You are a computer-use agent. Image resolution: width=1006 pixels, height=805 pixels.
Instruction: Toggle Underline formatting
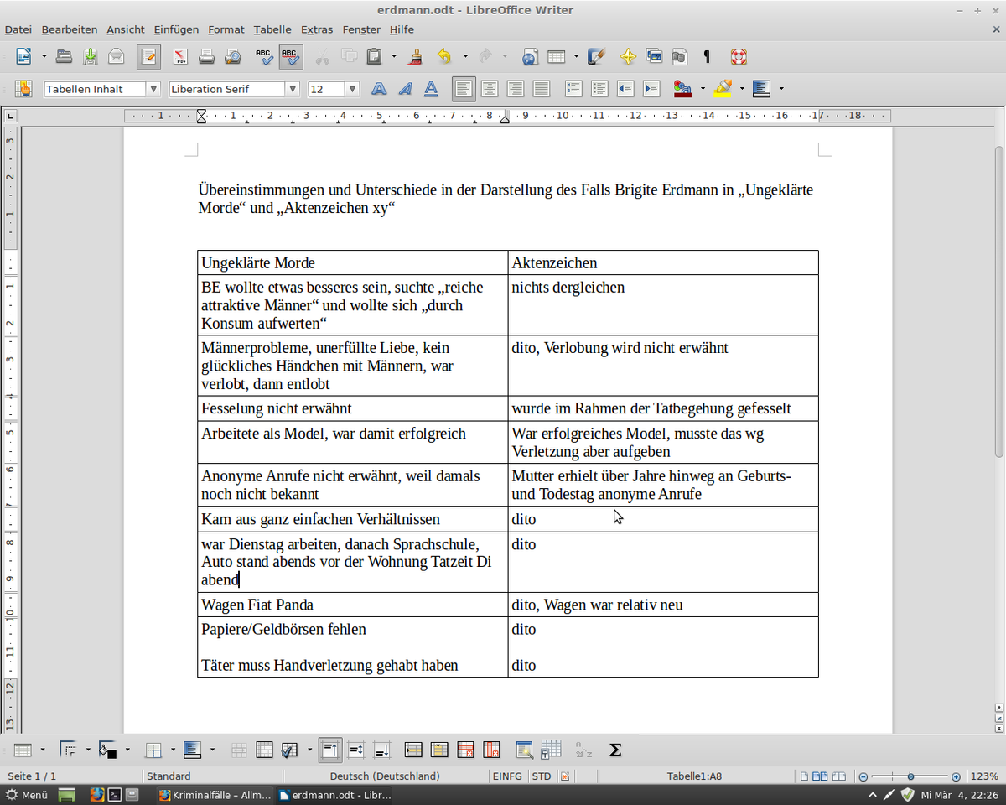pyautogui.click(x=431, y=89)
